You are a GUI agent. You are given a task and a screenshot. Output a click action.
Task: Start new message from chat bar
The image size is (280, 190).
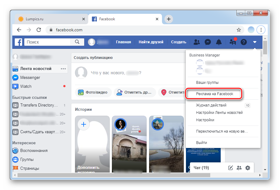231,168
